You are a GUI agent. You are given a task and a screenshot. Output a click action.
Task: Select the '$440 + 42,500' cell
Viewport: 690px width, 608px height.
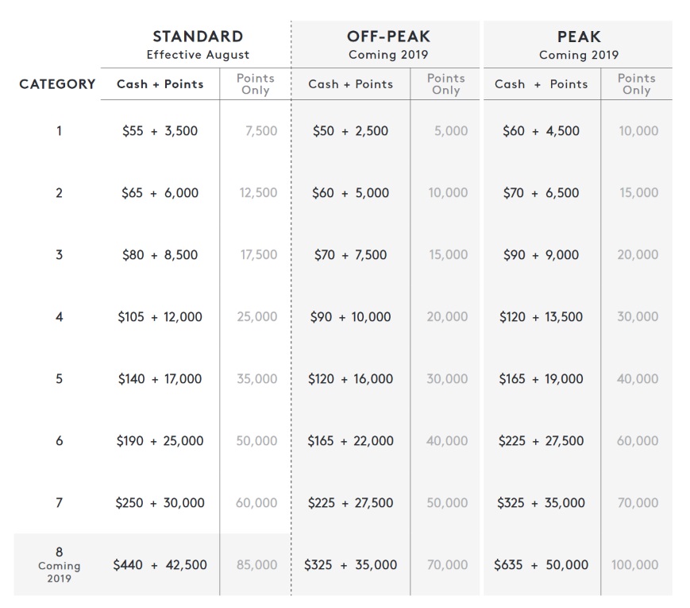(160, 565)
